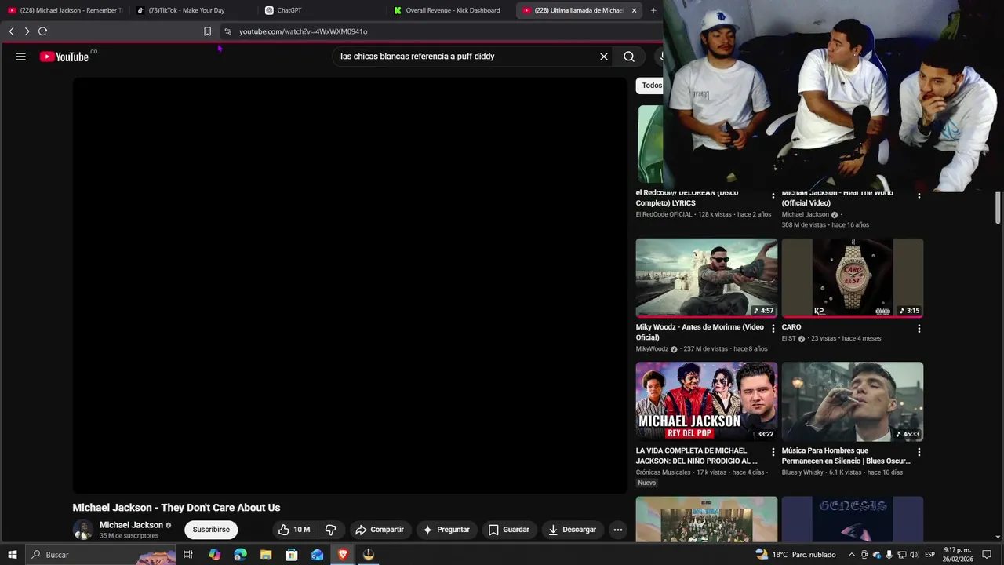Open Crónicas Musicales channel link
This screenshot has height=565, width=1004.
[663, 472]
